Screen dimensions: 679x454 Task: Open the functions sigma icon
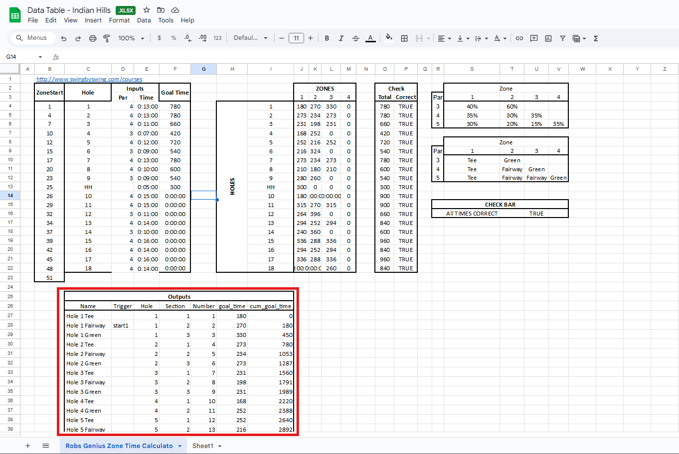tap(595, 38)
